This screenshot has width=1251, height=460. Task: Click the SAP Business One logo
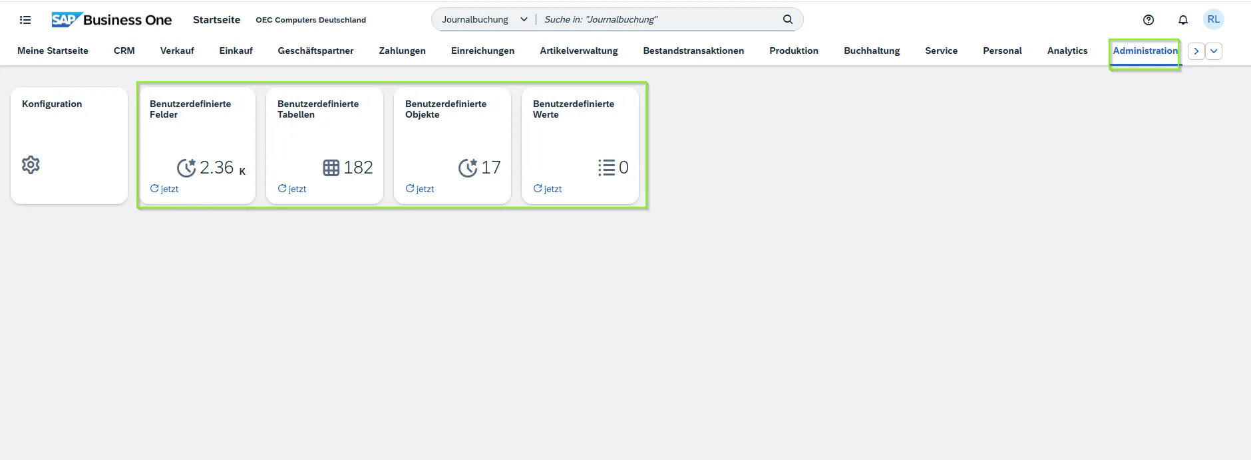[112, 20]
